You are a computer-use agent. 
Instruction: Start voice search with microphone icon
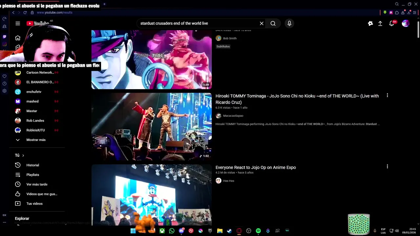click(x=289, y=23)
